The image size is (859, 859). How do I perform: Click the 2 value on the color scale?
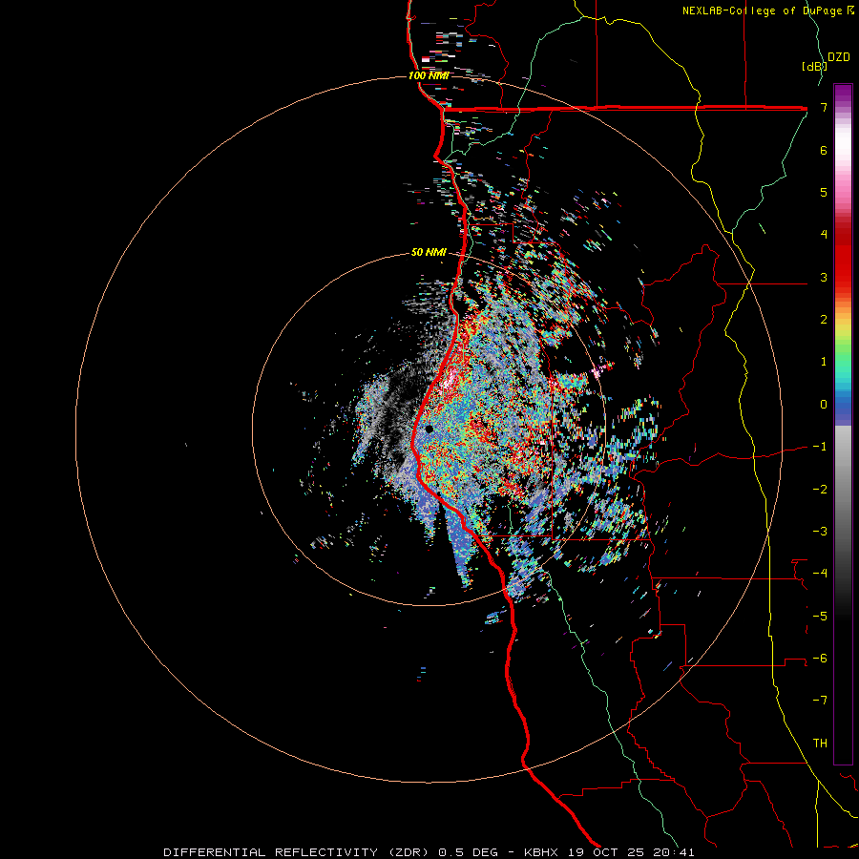824,320
